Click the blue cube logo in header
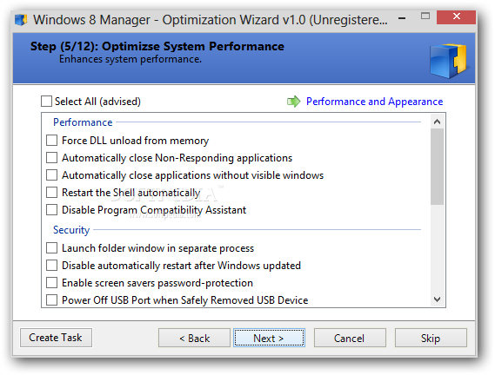Viewport: 495px width, 375px height. coord(449,61)
